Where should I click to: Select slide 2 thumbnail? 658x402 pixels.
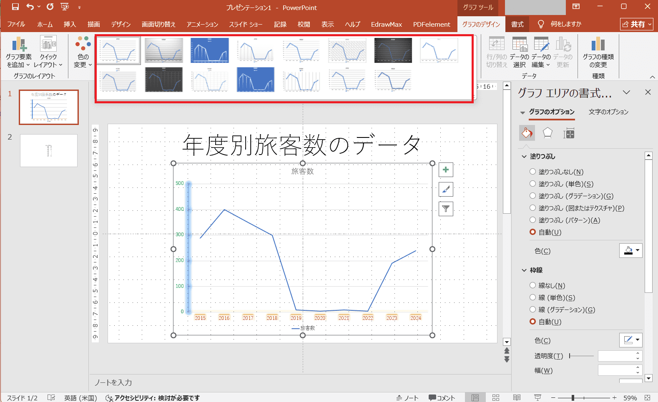point(49,150)
